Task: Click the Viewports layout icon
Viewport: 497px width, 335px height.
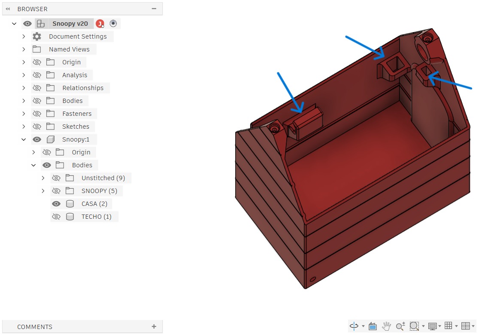Action: point(465,326)
